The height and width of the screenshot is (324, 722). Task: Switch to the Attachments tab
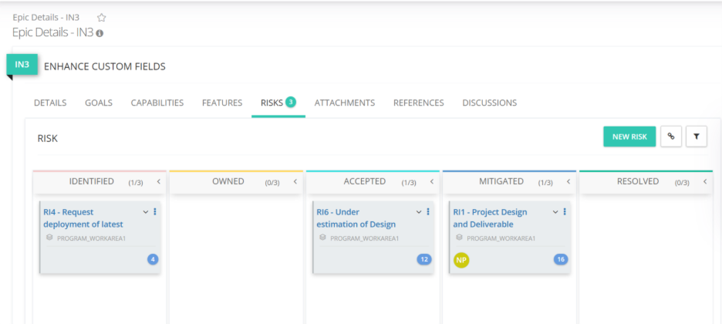tap(344, 103)
